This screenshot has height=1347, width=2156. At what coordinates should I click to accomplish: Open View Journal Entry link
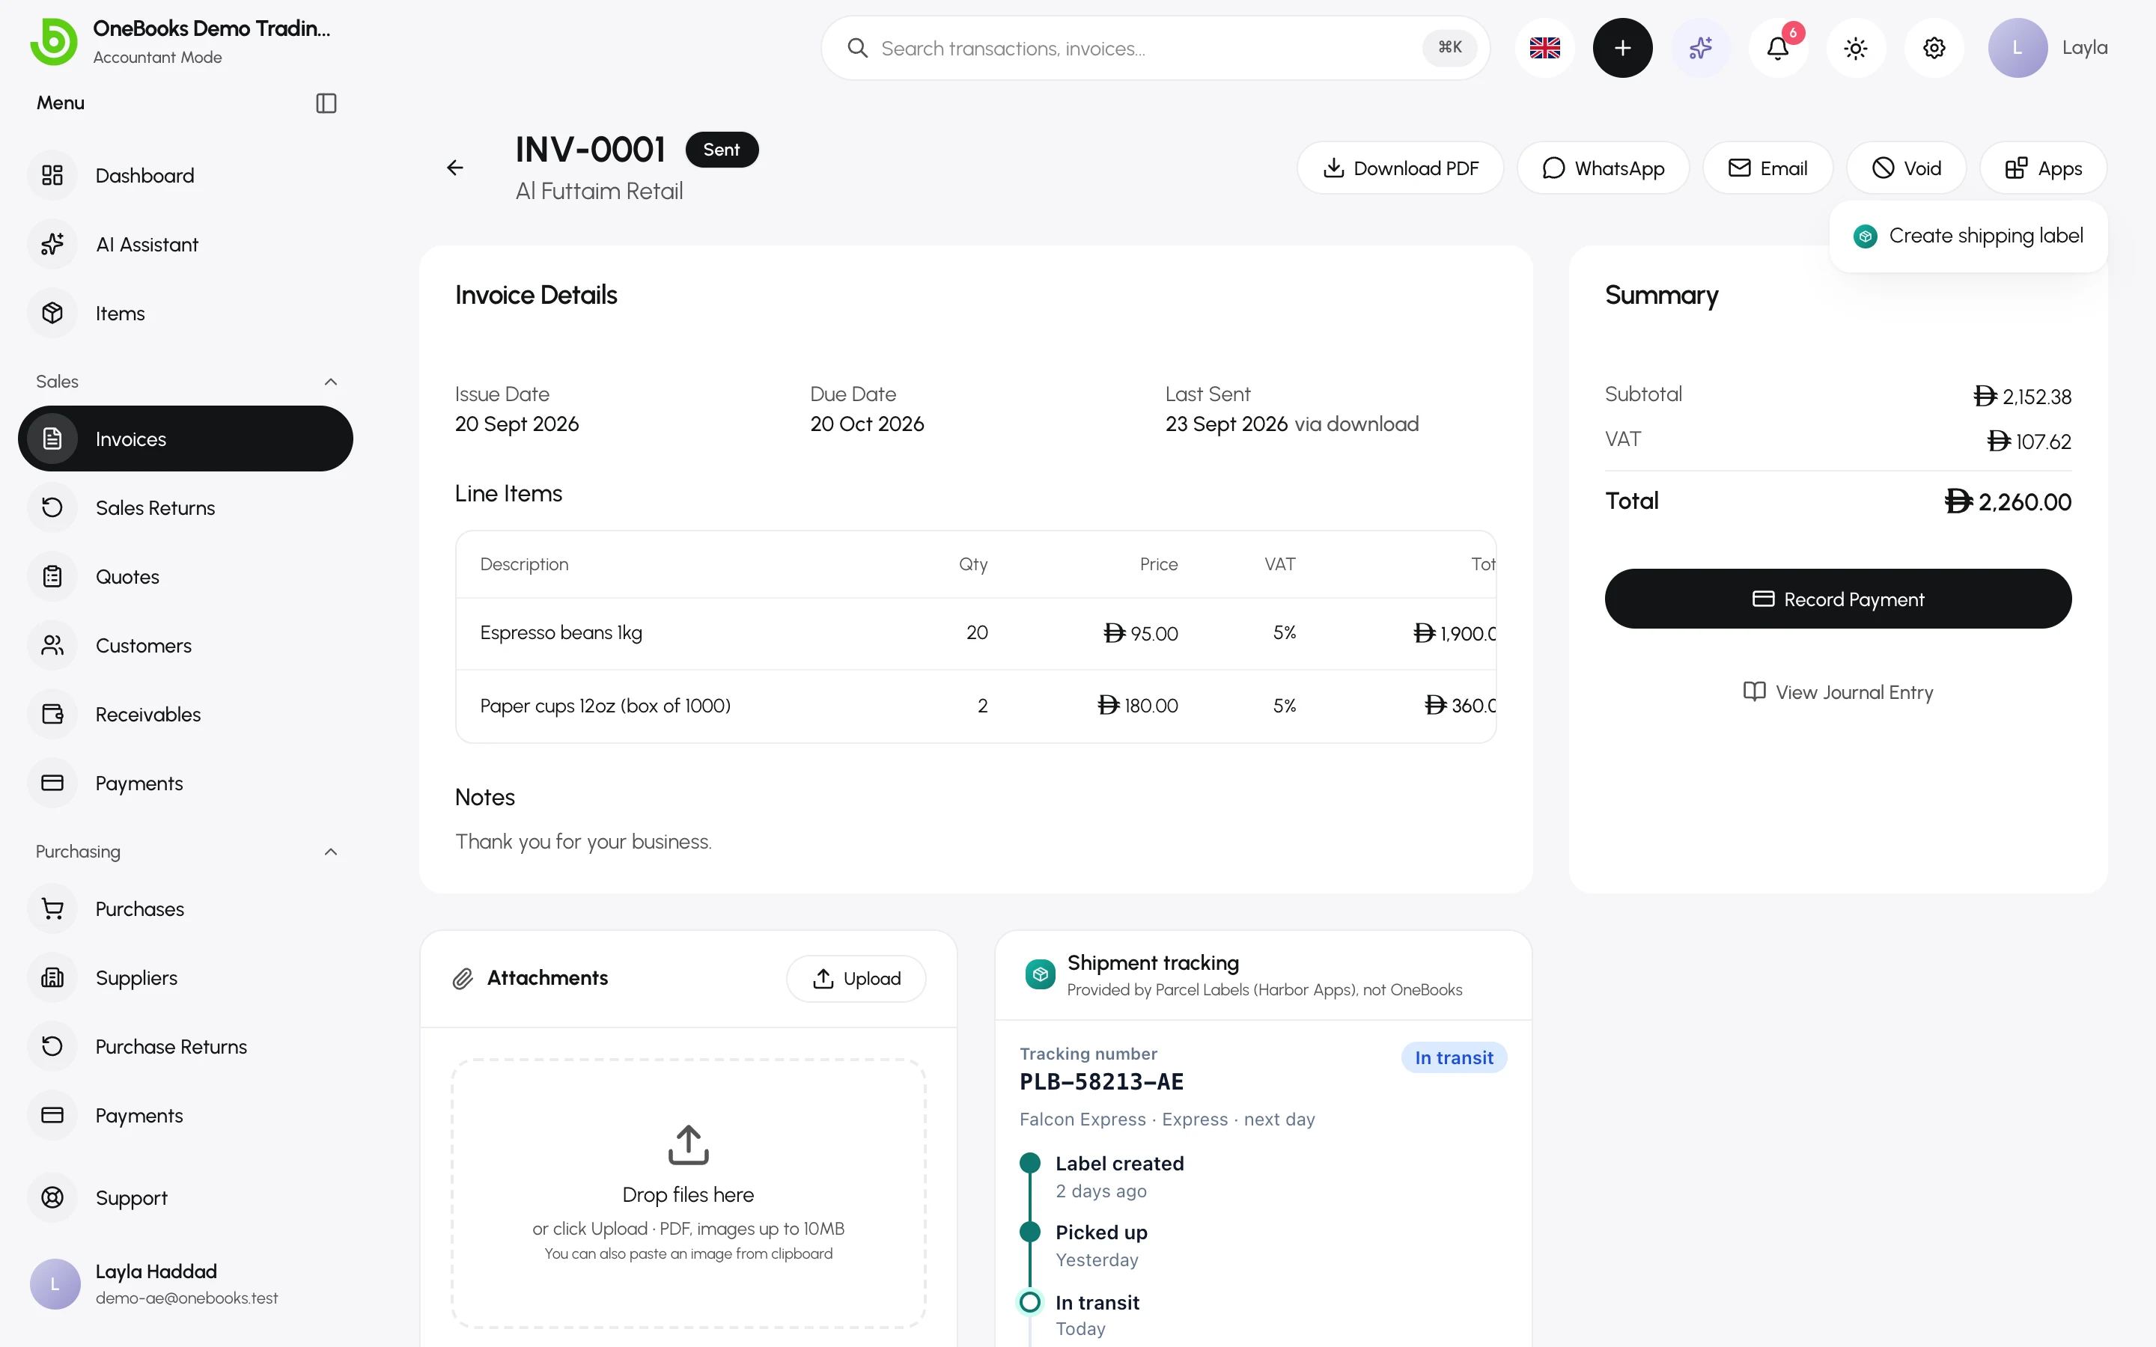click(x=1838, y=692)
